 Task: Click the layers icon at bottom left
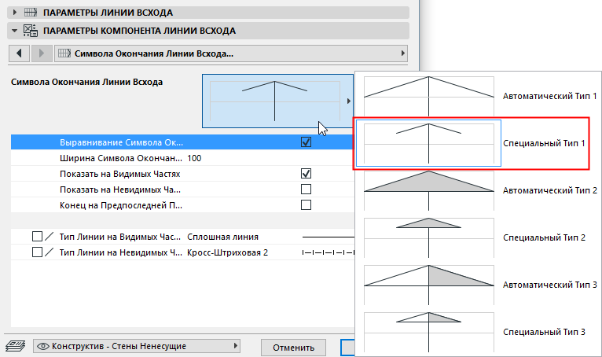tap(16, 346)
